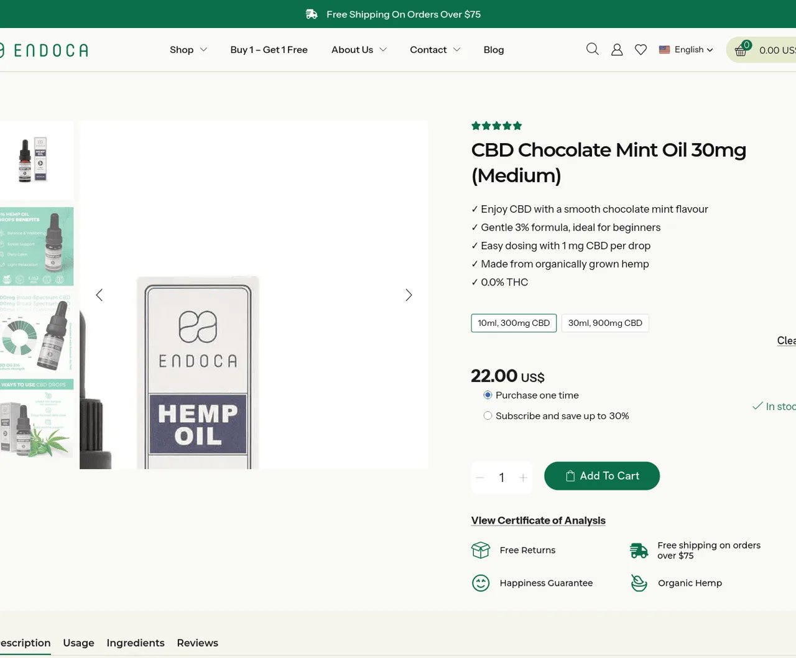The height and width of the screenshot is (658, 796).
Task: Click the Clear selection link
Action: point(787,340)
